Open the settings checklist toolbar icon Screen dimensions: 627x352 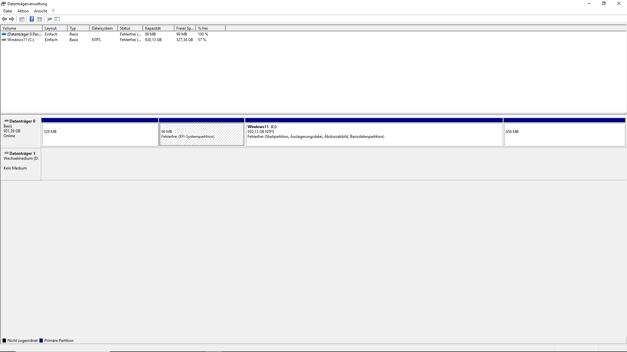tap(57, 19)
